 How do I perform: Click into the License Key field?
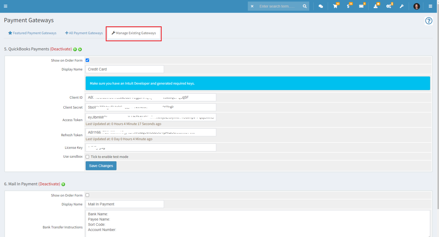tap(151, 148)
